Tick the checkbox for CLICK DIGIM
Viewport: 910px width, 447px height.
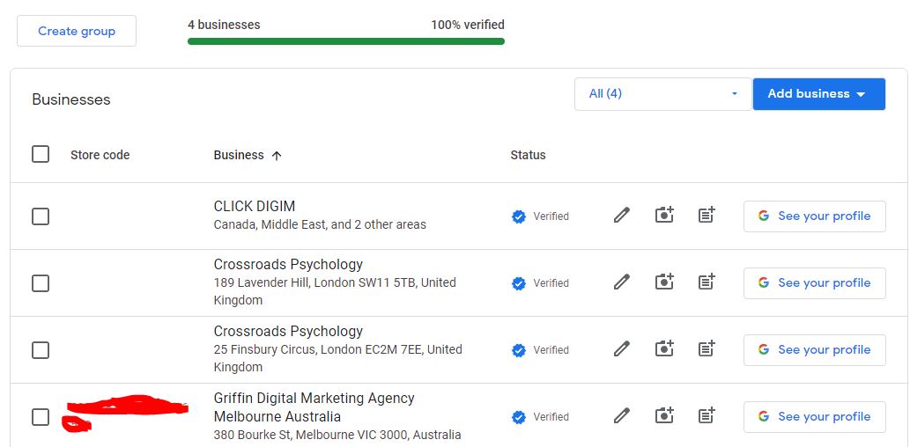point(41,216)
